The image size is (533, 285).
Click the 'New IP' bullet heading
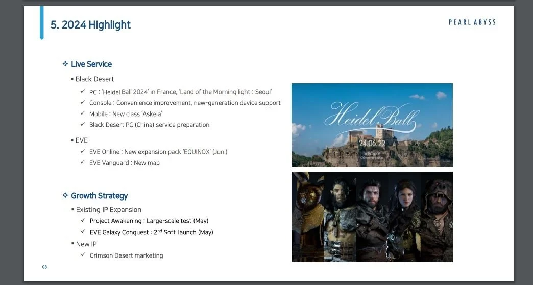click(x=86, y=244)
